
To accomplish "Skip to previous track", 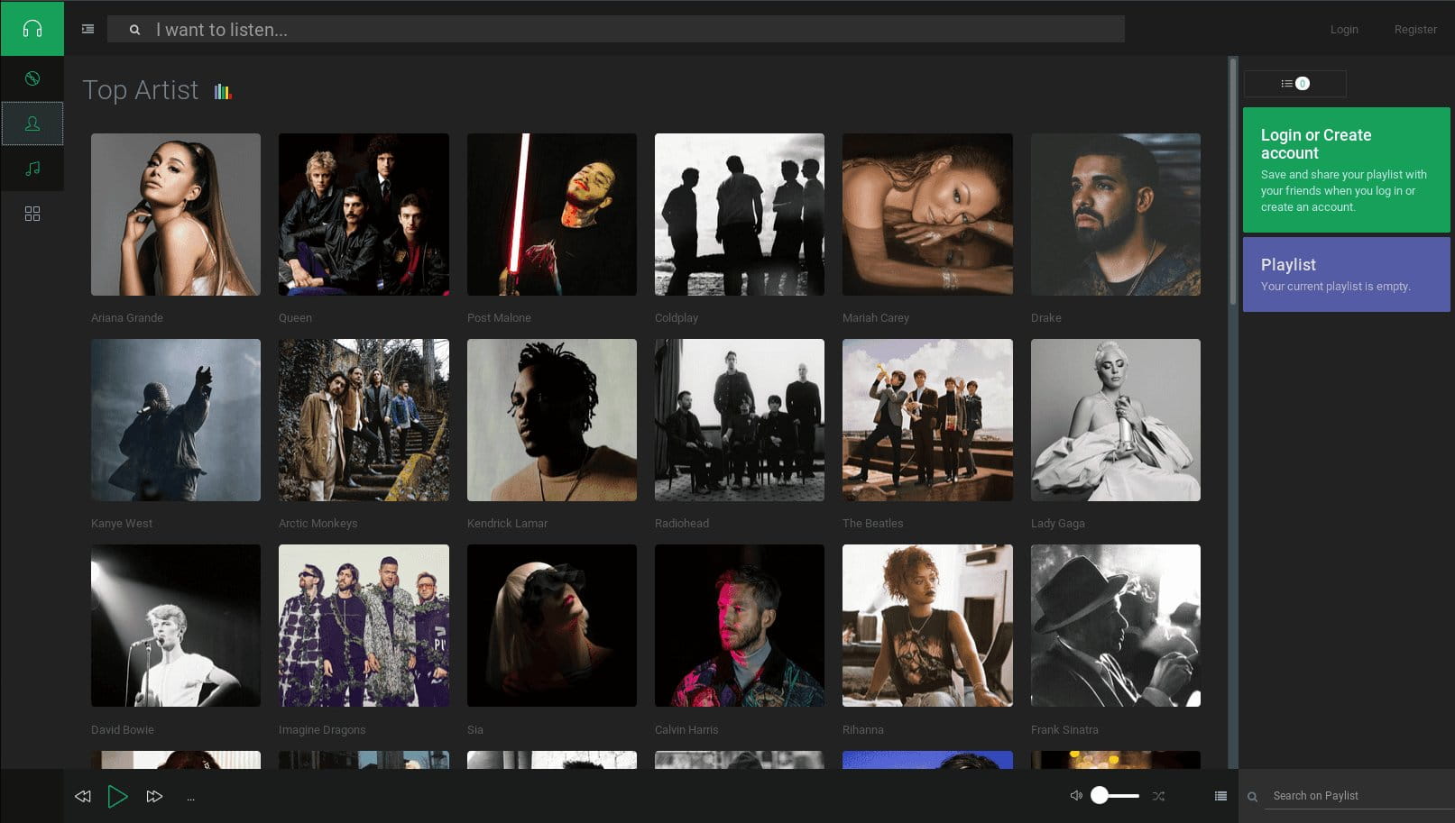I will (x=83, y=796).
